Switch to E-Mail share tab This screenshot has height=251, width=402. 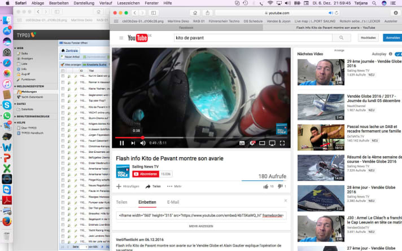pos(173,202)
